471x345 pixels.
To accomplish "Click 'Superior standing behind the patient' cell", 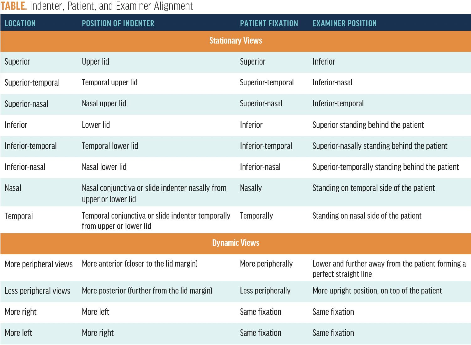I will click(368, 125).
